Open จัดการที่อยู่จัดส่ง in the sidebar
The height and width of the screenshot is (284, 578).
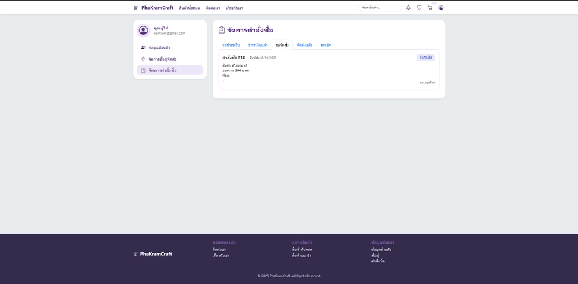162,59
